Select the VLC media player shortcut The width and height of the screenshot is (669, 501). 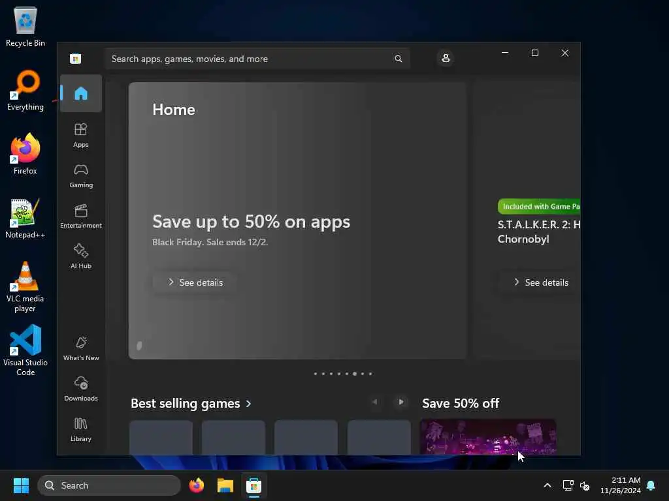coord(25,287)
